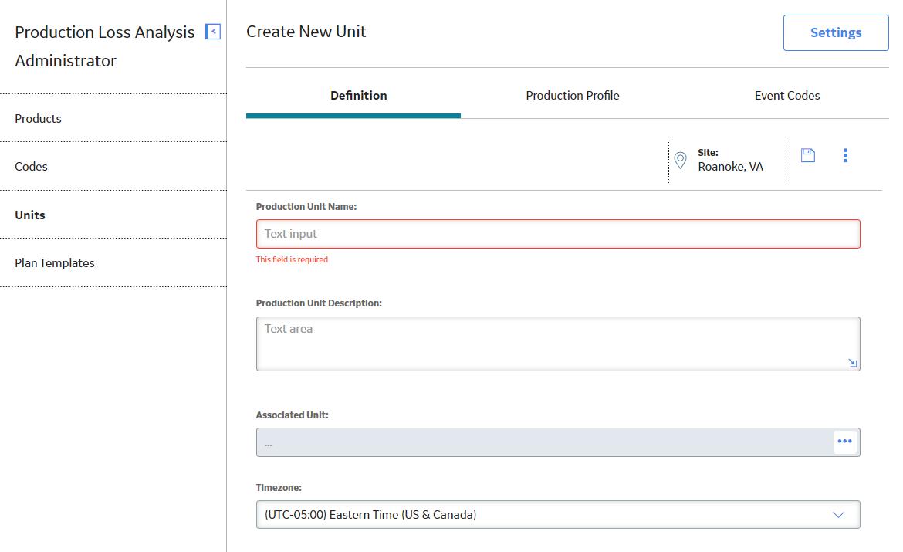Open the Event Codes tab

point(786,96)
